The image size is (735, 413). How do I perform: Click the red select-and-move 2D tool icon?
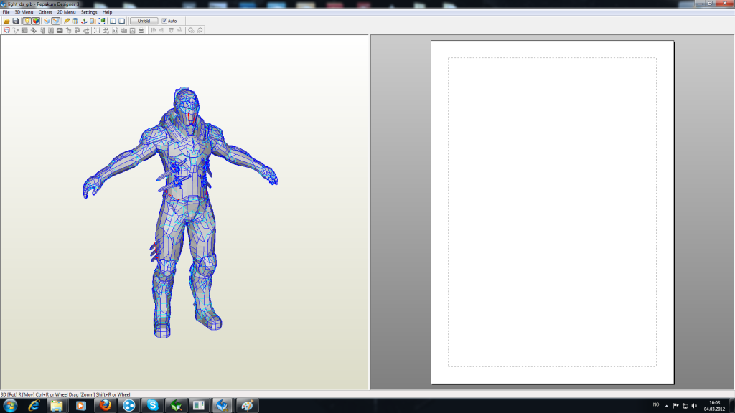[x=7, y=30]
